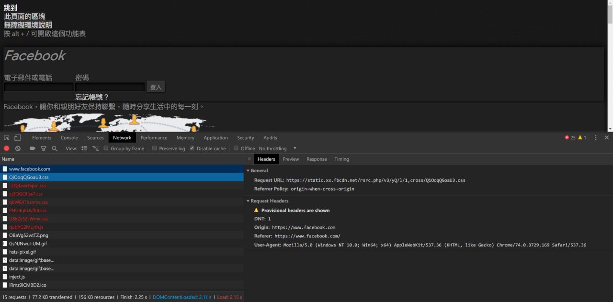Focus the 電子郵件或電話 input field

pos(39,87)
